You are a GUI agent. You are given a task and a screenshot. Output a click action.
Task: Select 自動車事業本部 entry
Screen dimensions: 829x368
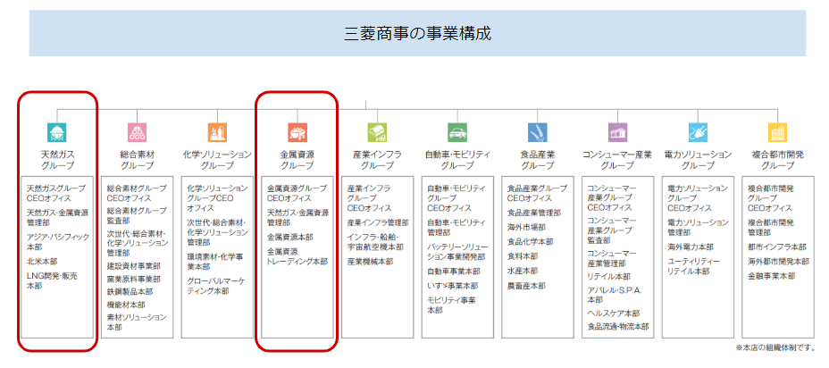pyautogui.click(x=454, y=272)
